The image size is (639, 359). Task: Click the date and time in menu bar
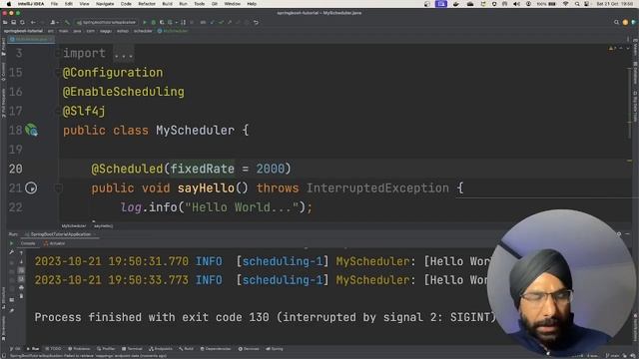pos(615,4)
